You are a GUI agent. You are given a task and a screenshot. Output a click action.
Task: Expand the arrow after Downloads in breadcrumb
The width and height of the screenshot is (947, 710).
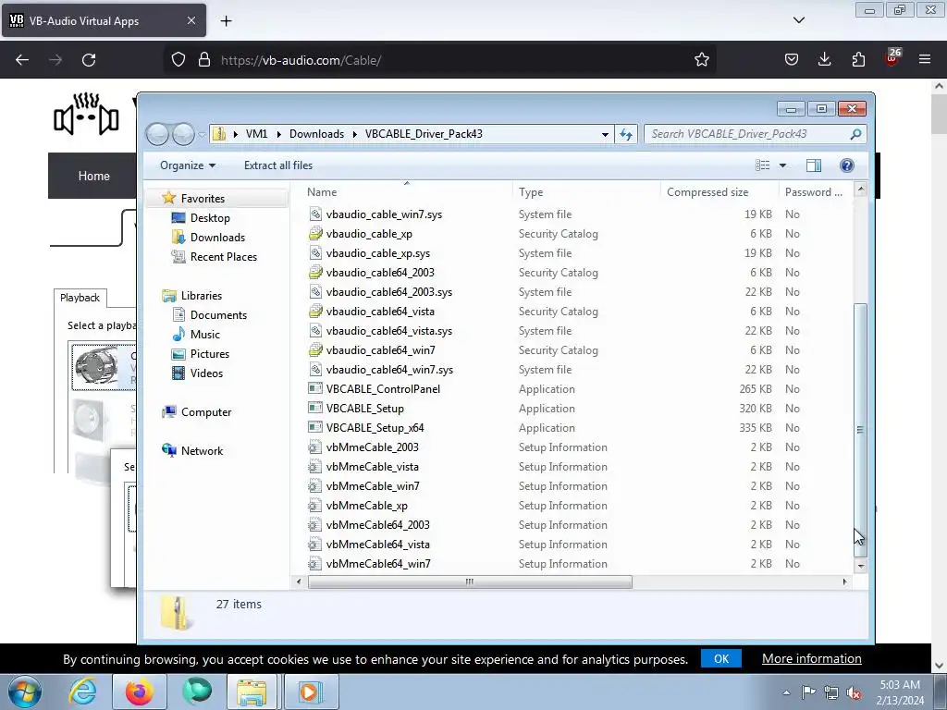[x=354, y=134]
